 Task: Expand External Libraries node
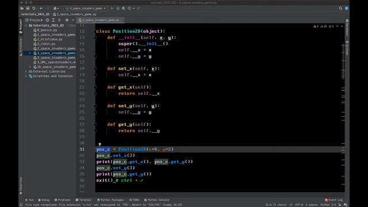(x=26, y=71)
